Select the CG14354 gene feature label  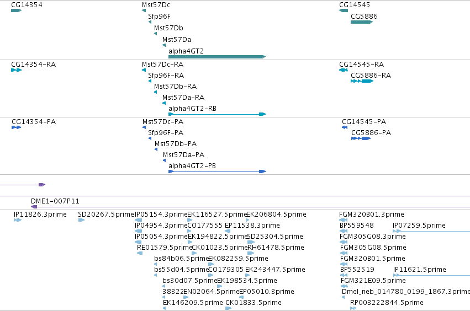click(x=27, y=5)
